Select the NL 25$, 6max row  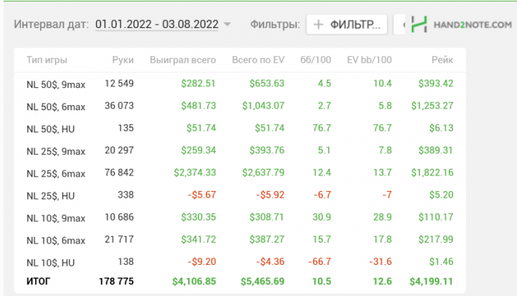(x=56, y=173)
